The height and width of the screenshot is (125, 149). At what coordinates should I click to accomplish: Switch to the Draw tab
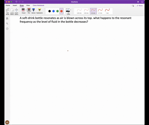[x=22, y=5]
